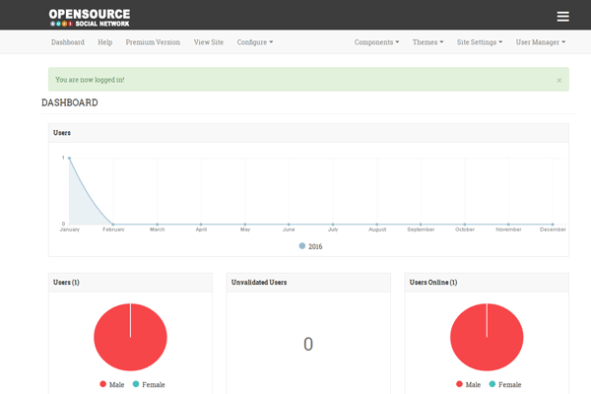
Task: Click the View Site link
Action: pos(209,42)
